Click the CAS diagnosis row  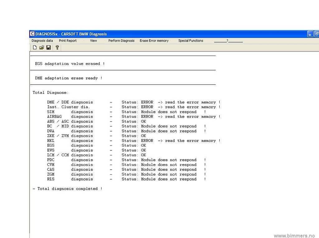[x=126, y=169]
